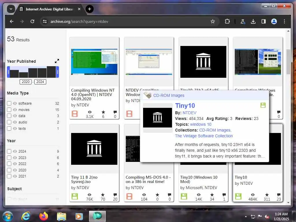Open CD-ROM Images collection header link
The height and width of the screenshot is (222, 296).
click(x=169, y=95)
